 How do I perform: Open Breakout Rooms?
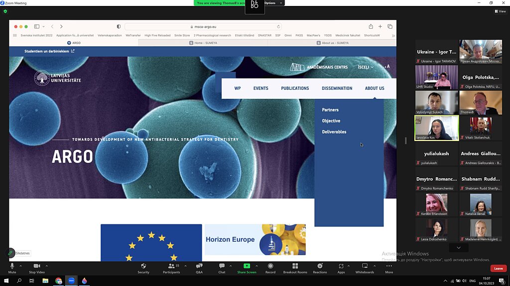295,268
